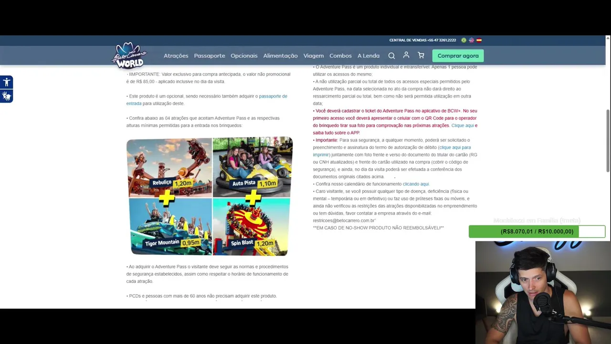Click the Spin Blast ride picture
Image resolution: width=611 pixels, height=344 pixels.
tap(251, 227)
